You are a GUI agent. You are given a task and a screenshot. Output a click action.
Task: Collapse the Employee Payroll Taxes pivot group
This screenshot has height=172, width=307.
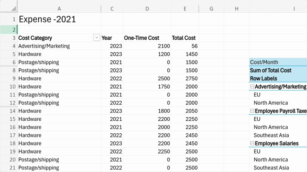click(x=252, y=111)
